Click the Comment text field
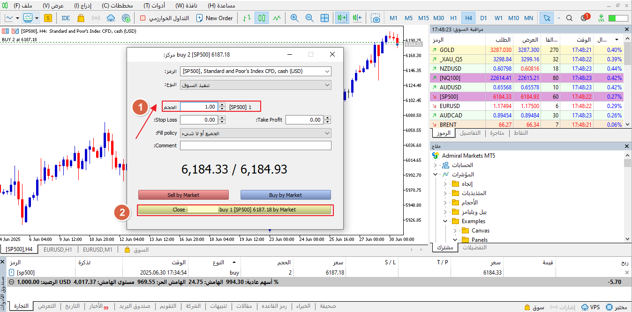 point(256,145)
